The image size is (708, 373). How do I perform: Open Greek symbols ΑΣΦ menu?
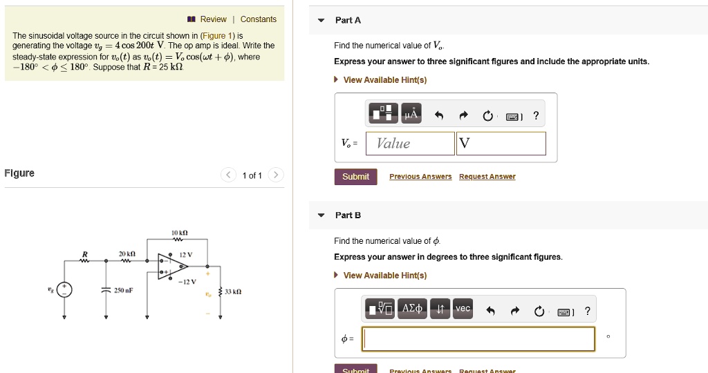coord(412,309)
